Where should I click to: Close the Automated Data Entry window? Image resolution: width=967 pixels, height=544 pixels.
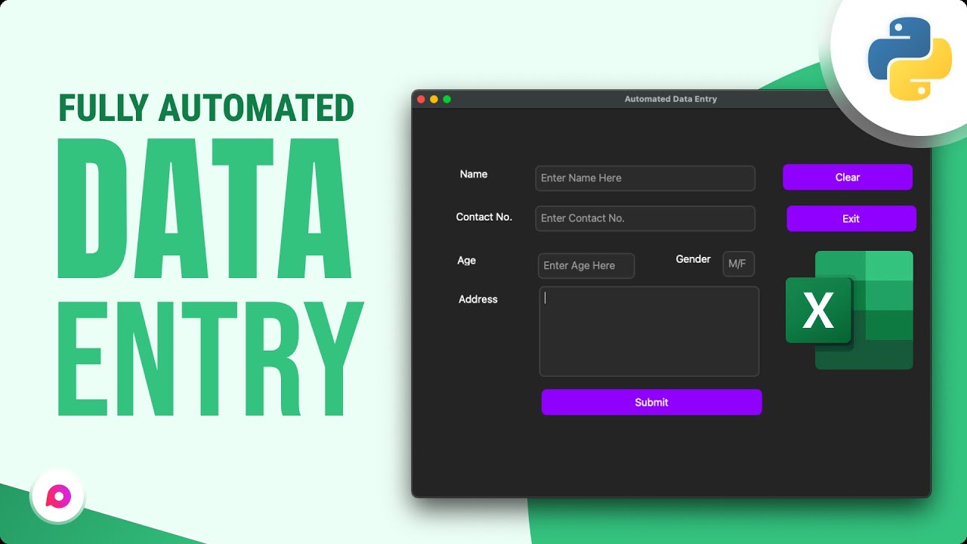pos(421,99)
